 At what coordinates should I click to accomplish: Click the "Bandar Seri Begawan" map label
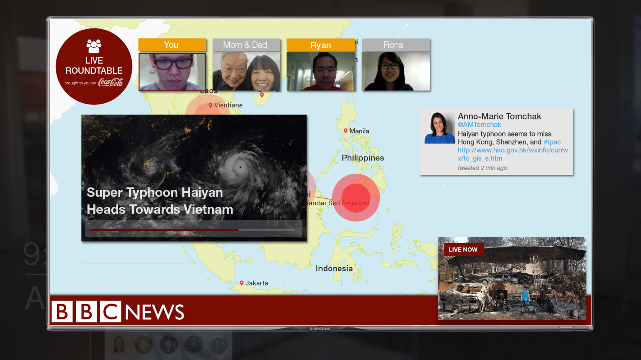[338, 203]
